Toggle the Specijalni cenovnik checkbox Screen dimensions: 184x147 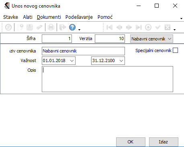click(x=175, y=50)
